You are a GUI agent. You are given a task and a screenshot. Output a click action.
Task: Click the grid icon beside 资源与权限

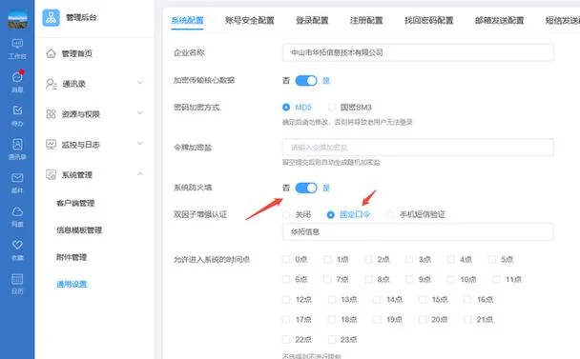coord(52,114)
